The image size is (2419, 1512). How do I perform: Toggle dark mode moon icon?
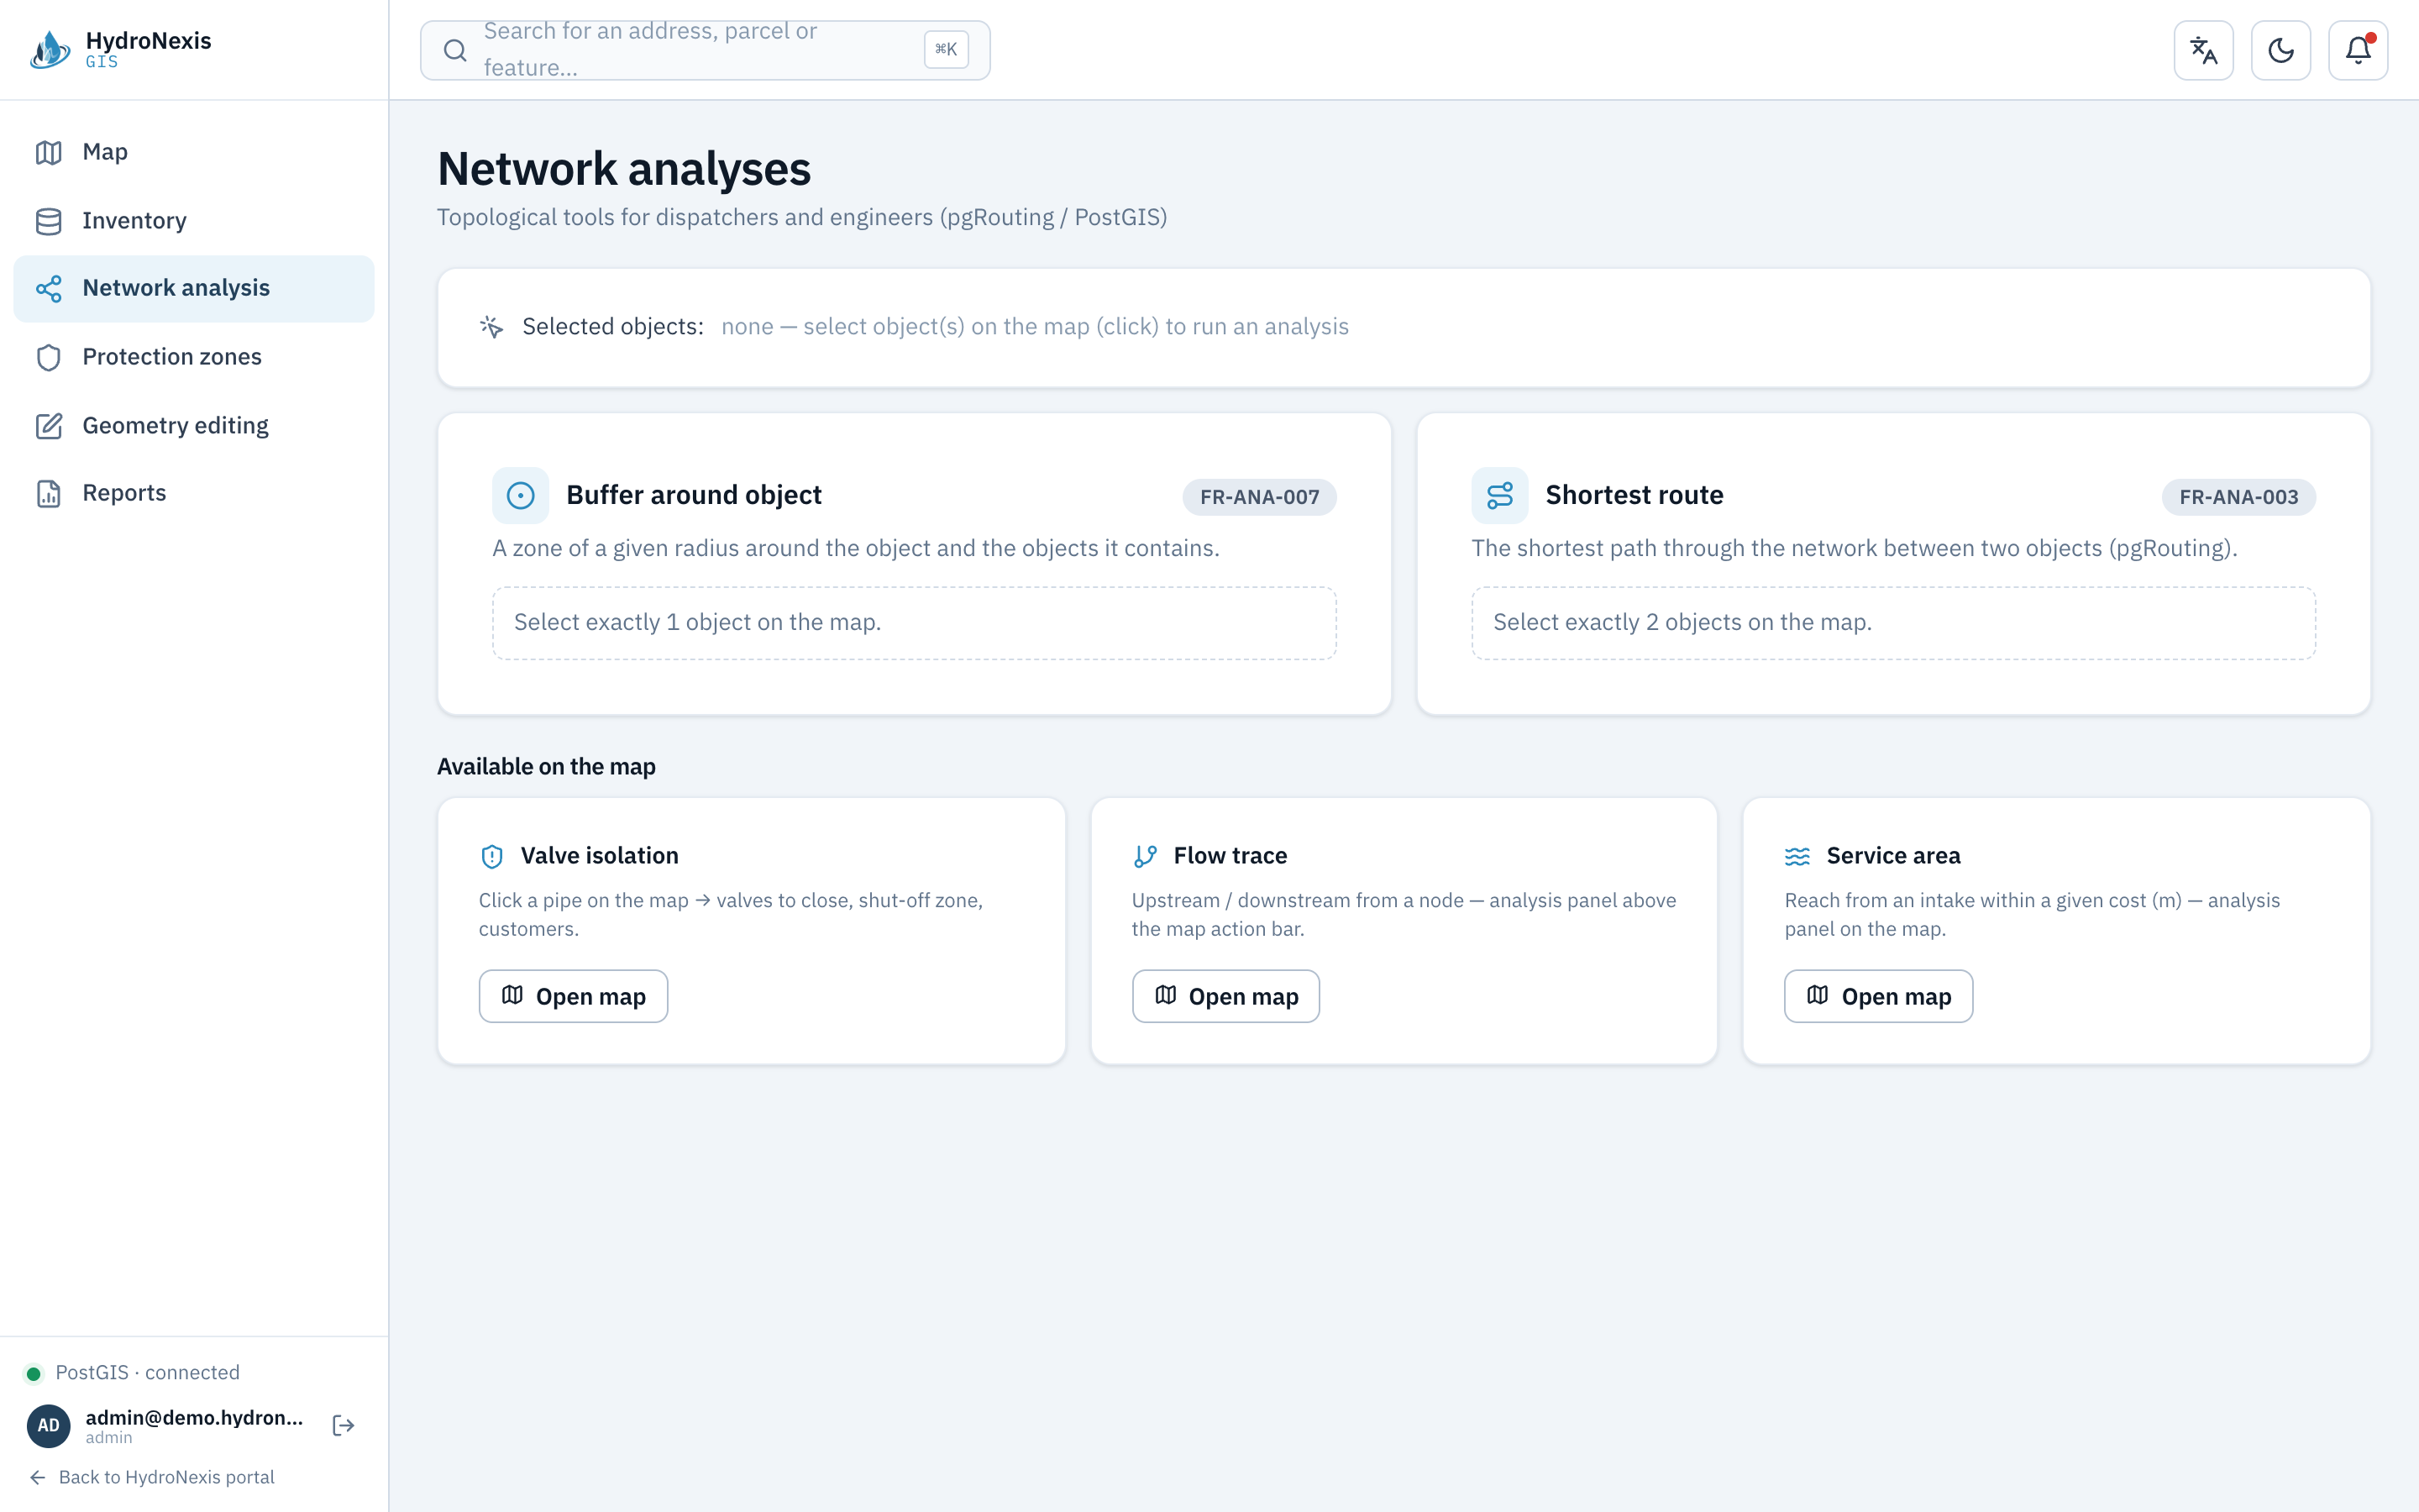pyautogui.click(x=2280, y=50)
